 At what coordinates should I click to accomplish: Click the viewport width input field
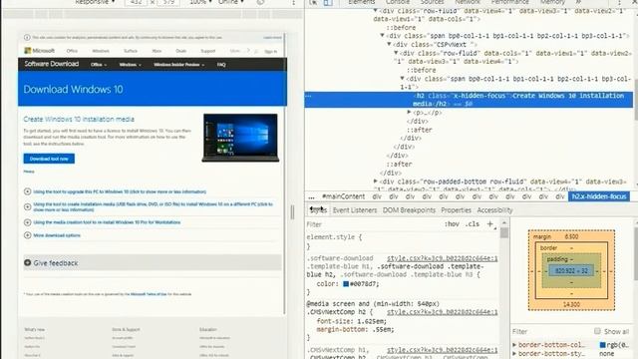point(136,2)
